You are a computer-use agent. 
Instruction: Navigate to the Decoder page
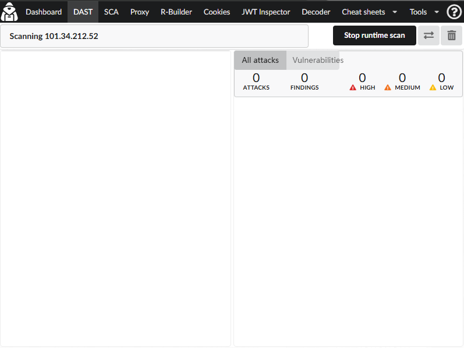(x=316, y=12)
